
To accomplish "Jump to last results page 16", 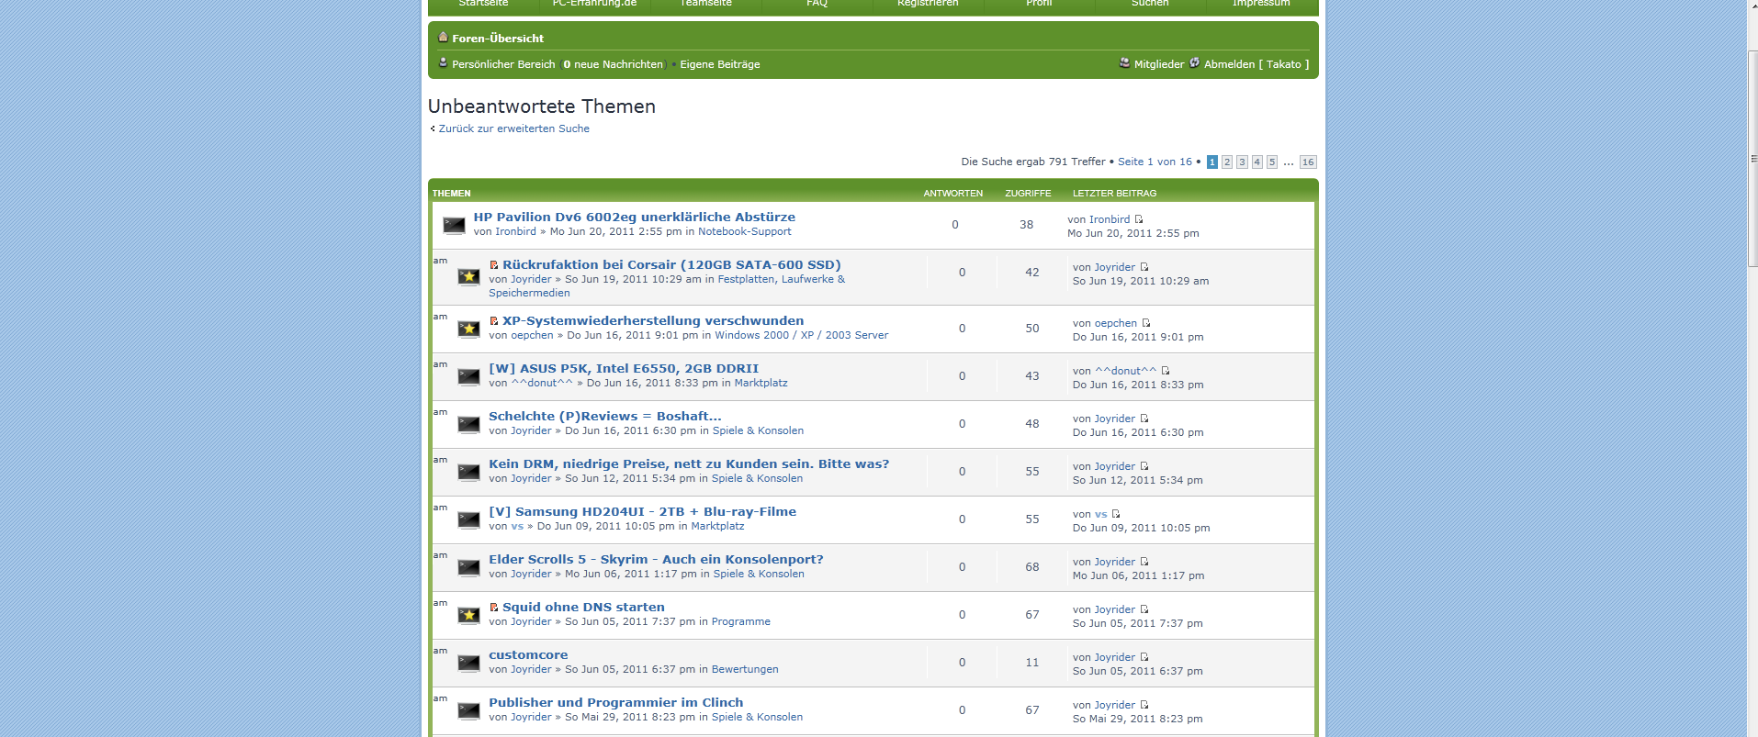I will coord(1308,162).
